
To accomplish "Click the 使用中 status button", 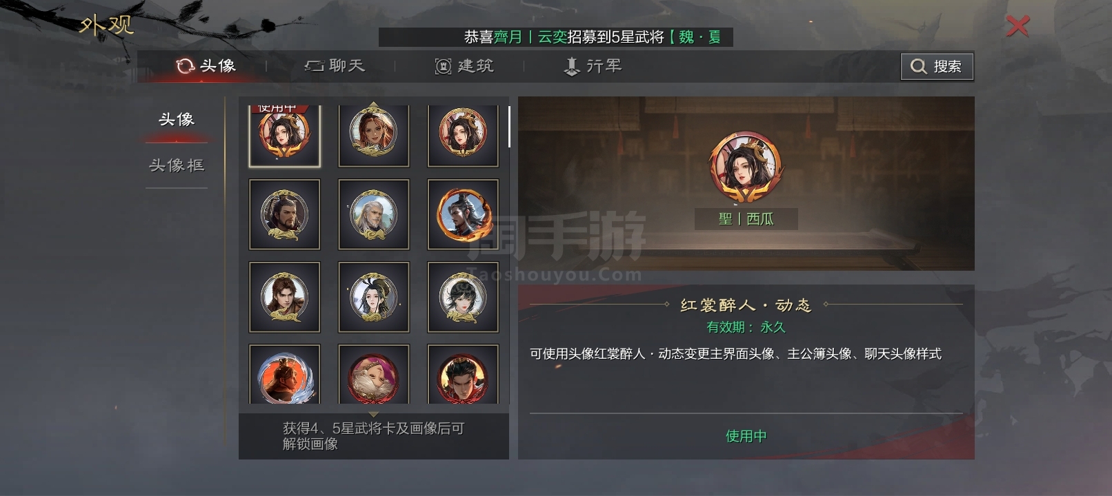I will click(x=746, y=436).
